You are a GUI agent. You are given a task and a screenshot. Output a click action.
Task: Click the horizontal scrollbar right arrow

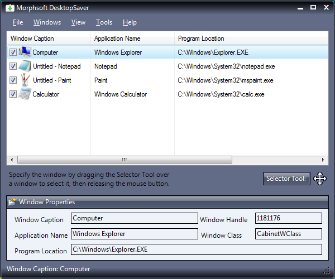click(x=323, y=160)
